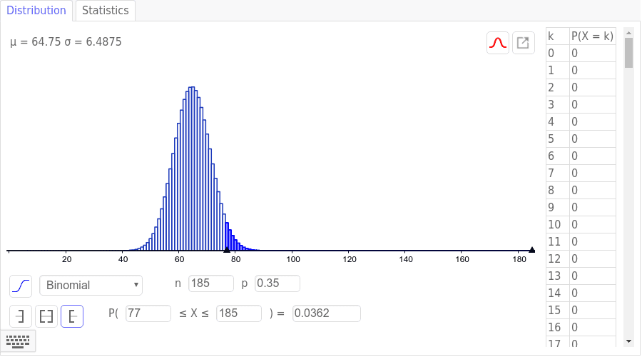Click the upper bound field showing 185
Screen dimensions: 642x357
click(239, 313)
